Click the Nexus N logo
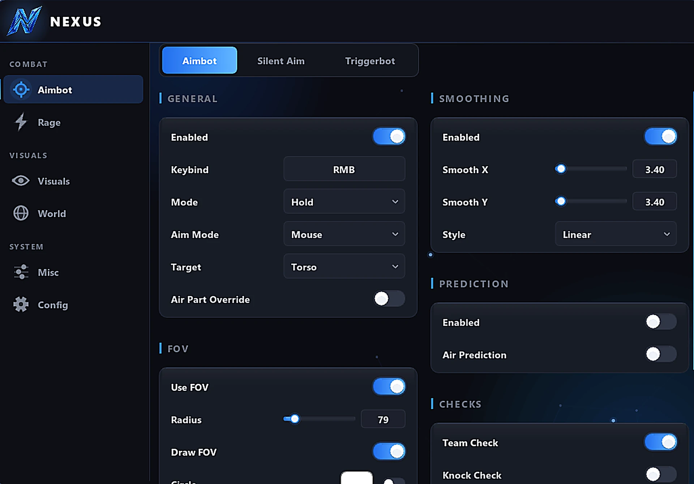This screenshot has width=694, height=484. tap(24, 21)
